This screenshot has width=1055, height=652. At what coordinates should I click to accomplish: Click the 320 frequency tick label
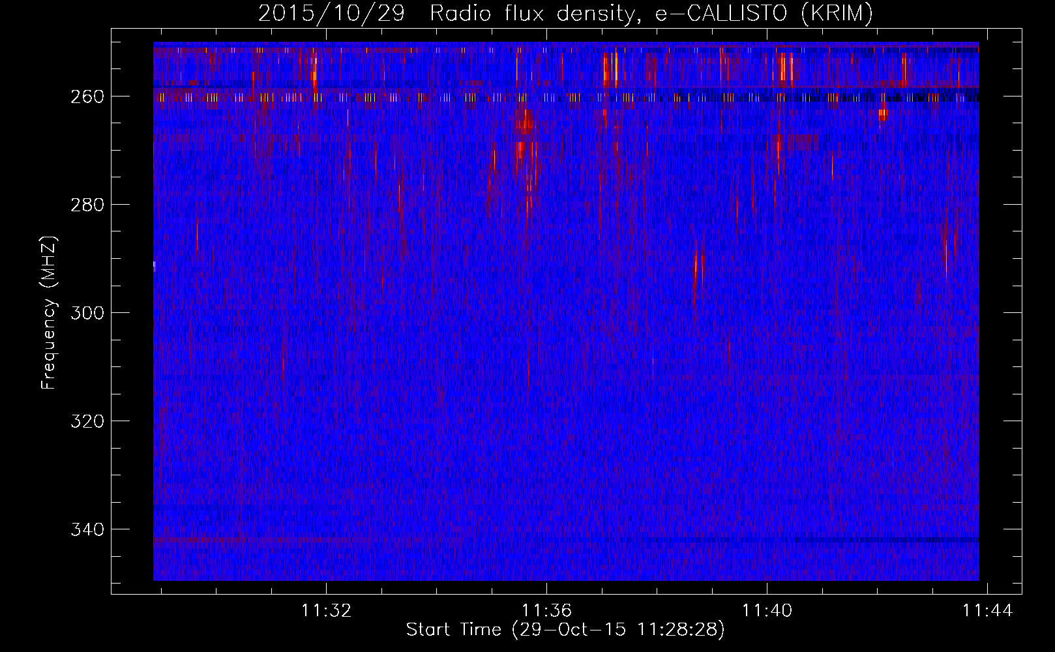click(x=87, y=421)
